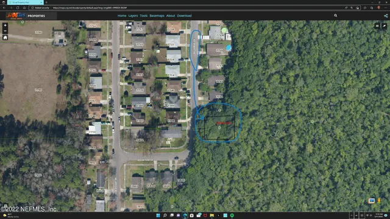The width and height of the screenshot is (390, 219).
Task: Click the read aloud icon in address bar
Action: [346, 8]
